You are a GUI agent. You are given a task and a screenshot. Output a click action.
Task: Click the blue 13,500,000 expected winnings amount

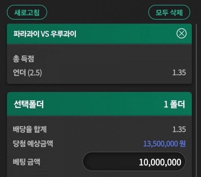click(x=160, y=144)
